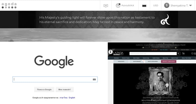The width and height of the screenshot is (196, 104).
Task: Open the Electronics category
Action: click(x=116, y=58)
